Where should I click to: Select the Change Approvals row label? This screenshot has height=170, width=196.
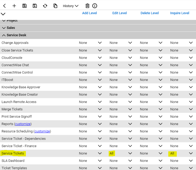15,43
